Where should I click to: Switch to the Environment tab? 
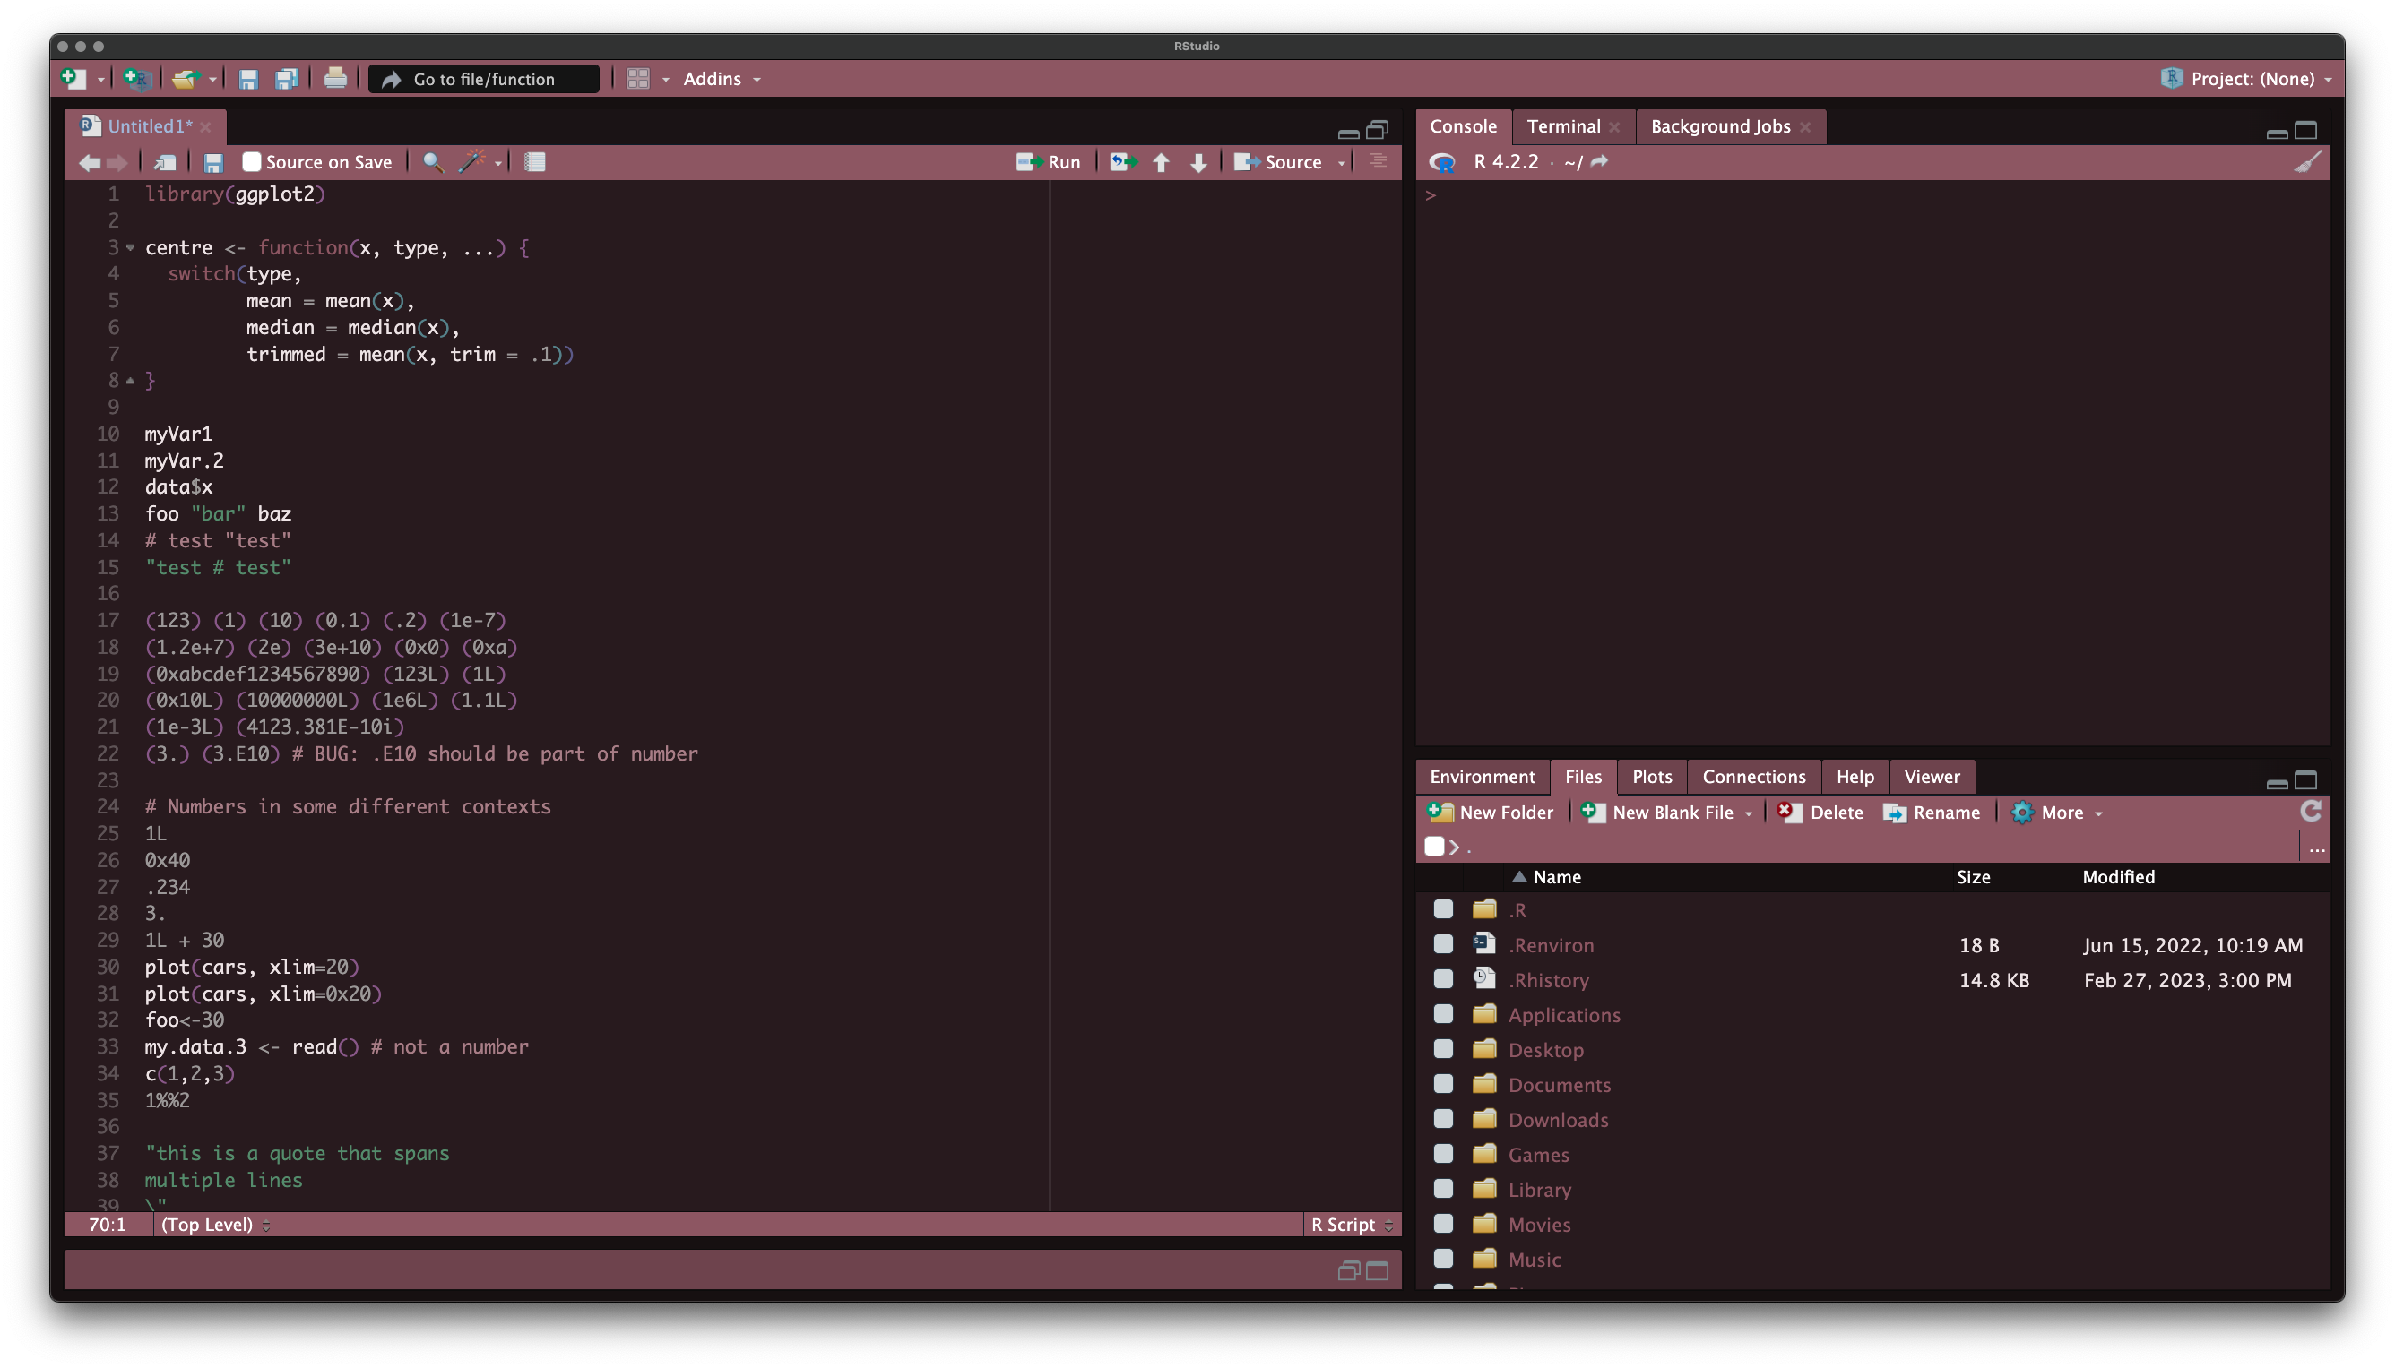coord(1483,777)
